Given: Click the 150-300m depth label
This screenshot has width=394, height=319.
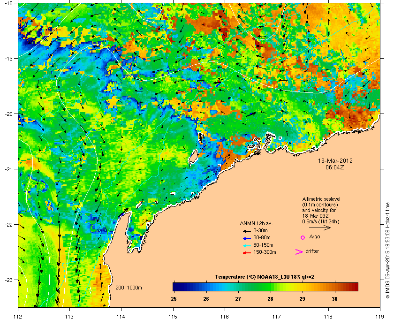Looking at the screenshot, I should pos(265,252).
